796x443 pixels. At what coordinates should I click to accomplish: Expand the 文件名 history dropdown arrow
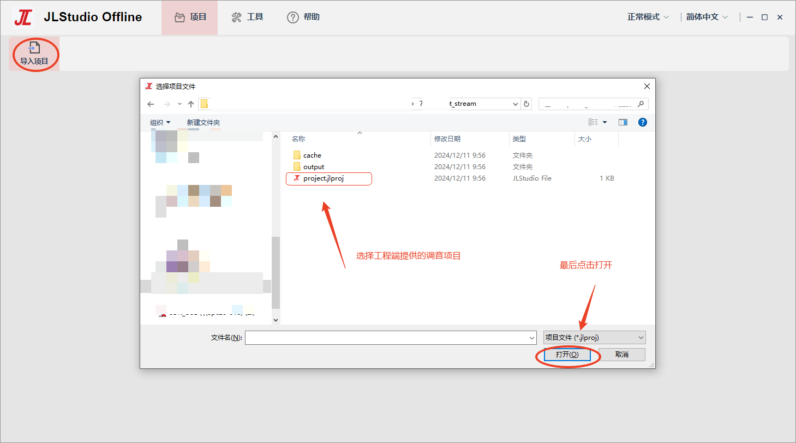coord(532,338)
